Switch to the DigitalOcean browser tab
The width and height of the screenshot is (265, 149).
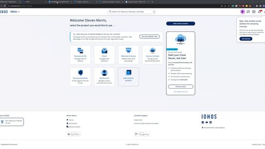pyautogui.click(x=10, y=2)
